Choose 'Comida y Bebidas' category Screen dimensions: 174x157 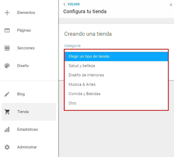point(116,94)
